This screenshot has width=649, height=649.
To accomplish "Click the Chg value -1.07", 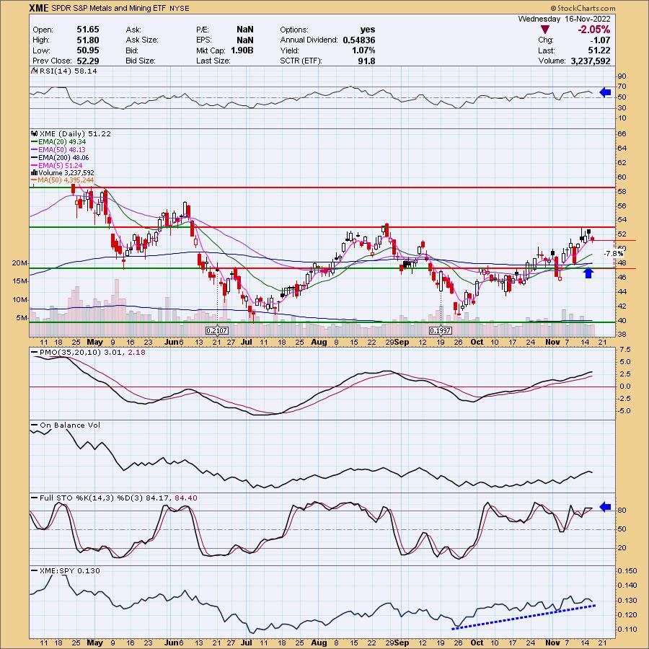I will pyautogui.click(x=600, y=40).
